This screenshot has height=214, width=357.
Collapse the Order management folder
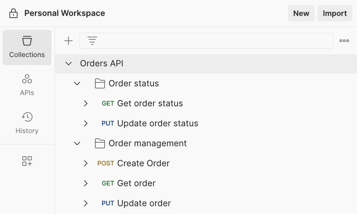click(77, 143)
